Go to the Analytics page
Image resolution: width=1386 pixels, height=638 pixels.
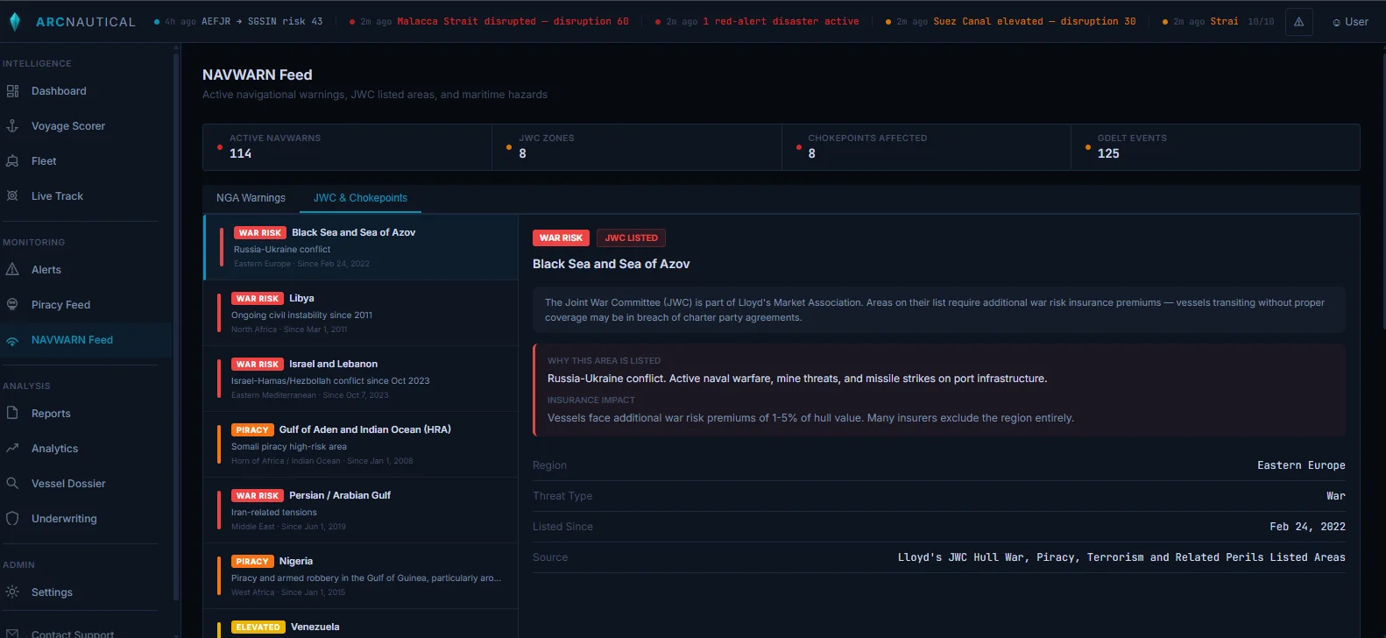click(x=54, y=449)
